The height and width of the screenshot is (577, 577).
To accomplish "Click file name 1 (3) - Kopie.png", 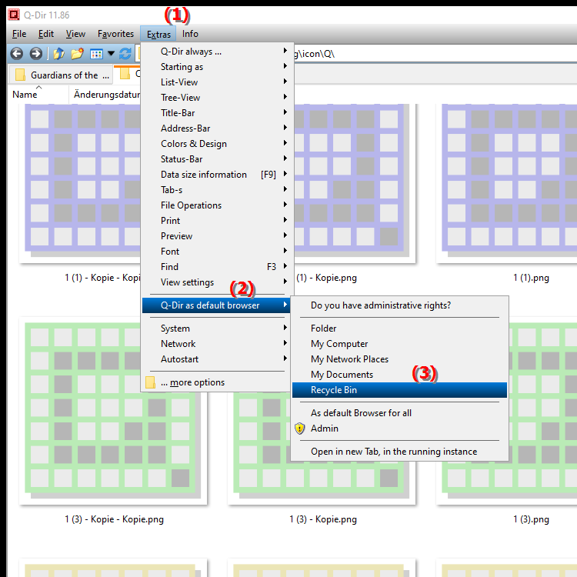I will point(322,519).
